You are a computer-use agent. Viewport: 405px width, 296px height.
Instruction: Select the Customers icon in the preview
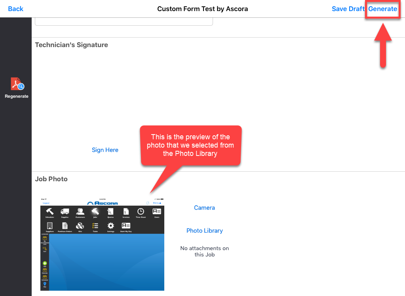[x=80, y=212]
